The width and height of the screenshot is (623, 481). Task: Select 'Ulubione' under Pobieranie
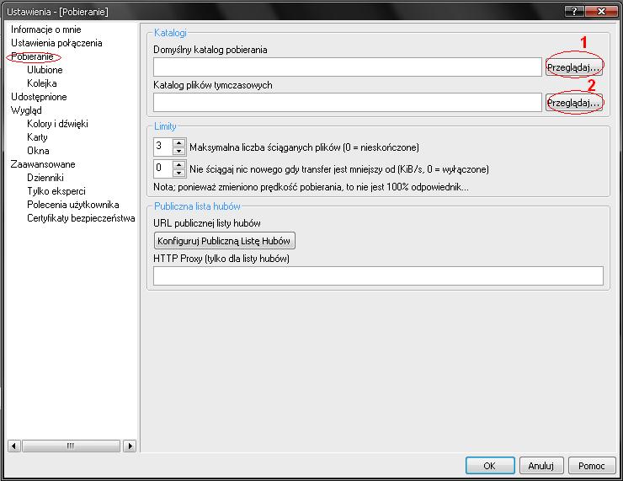coord(45,70)
